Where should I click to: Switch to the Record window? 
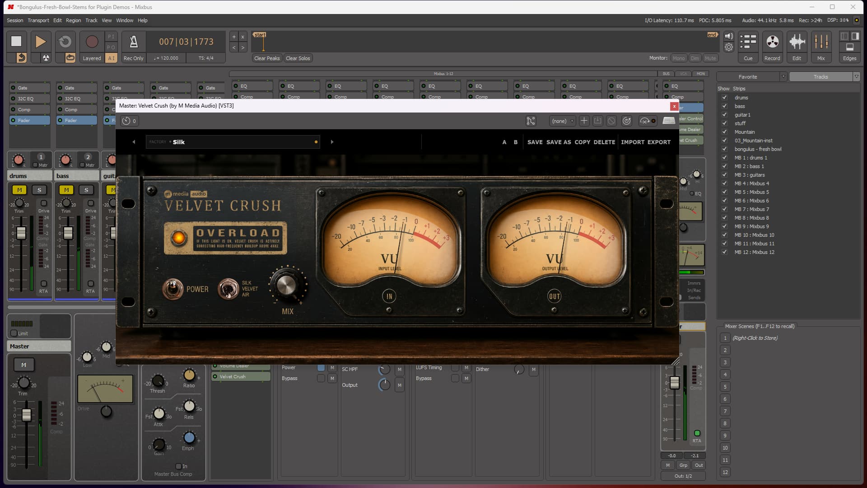772,47
